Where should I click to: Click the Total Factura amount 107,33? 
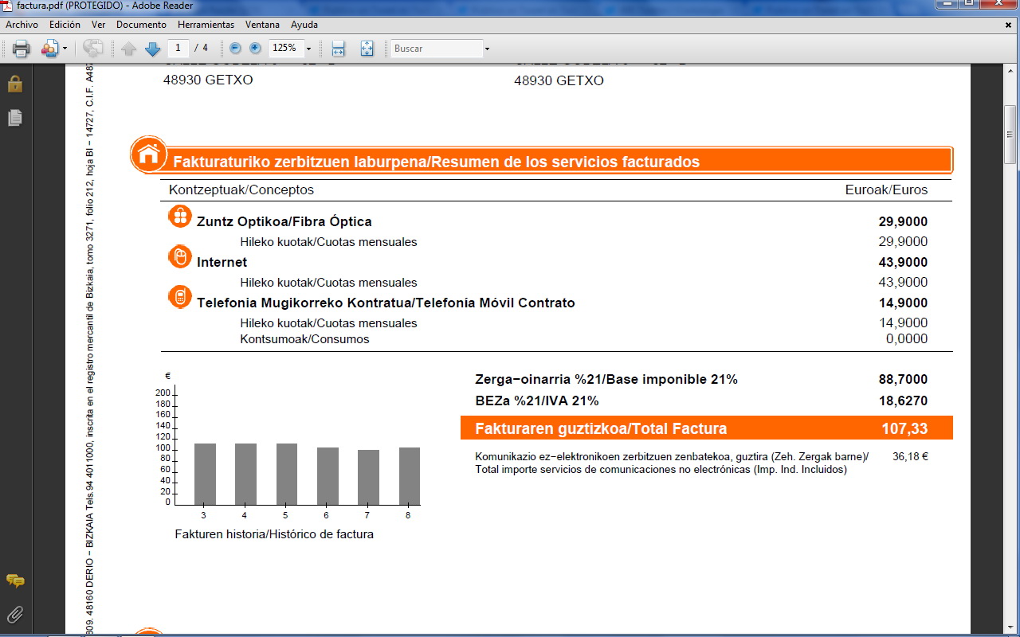[904, 428]
